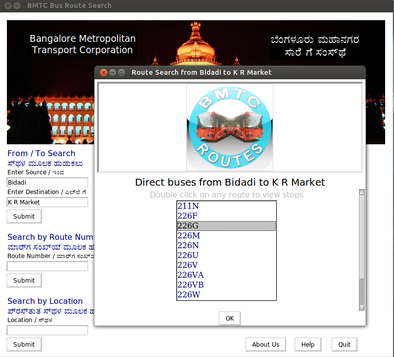
Task: Click the dialog scrollbar up arrow
Action: (x=362, y=192)
